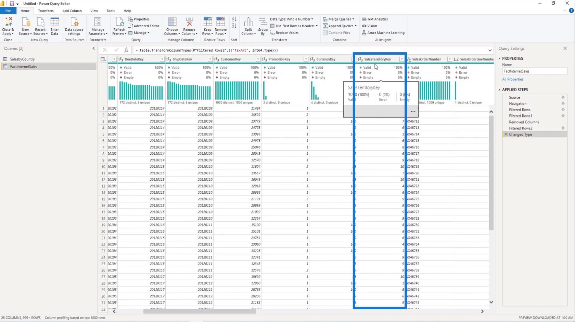This screenshot has height=322, width=575.
Task: Select the FactInternetSales query
Action: click(x=23, y=67)
